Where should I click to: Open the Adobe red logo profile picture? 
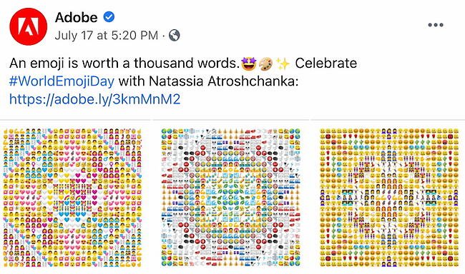click(x=28, y=26)
